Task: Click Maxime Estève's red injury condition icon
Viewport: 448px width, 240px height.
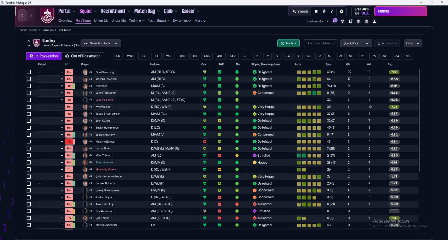Action: [x=205, y=142]
